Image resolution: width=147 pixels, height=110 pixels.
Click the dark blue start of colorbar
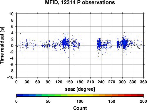click(x=20, y=95)
